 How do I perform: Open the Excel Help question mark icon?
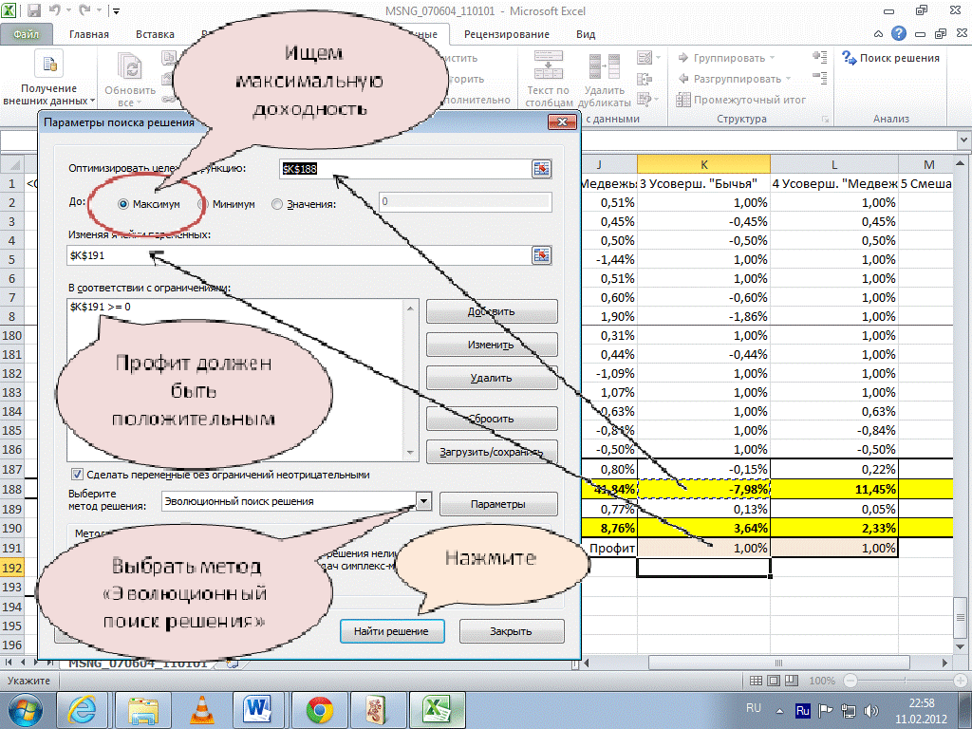pos(898,34)
